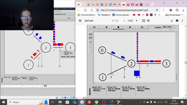Click Filter button in left NAM popup
The image size is (187, 105).
[68, 57]
